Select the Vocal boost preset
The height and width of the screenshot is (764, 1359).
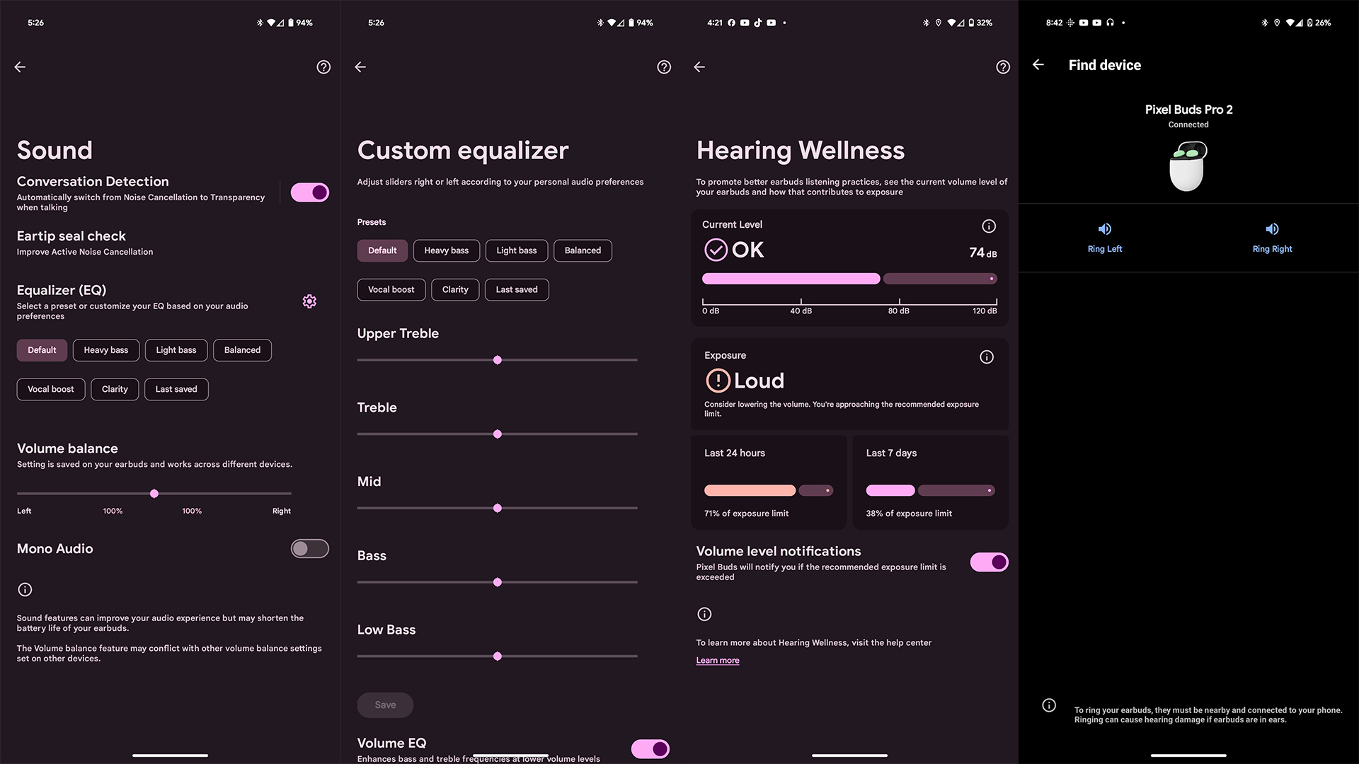pyautogui.click(x=391, y=289)
